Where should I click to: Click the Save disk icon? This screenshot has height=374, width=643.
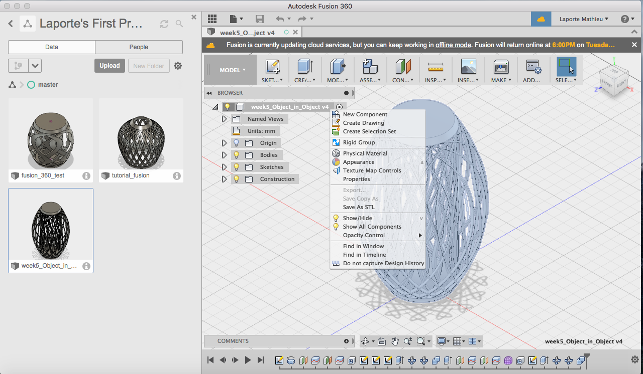point(260,19)
